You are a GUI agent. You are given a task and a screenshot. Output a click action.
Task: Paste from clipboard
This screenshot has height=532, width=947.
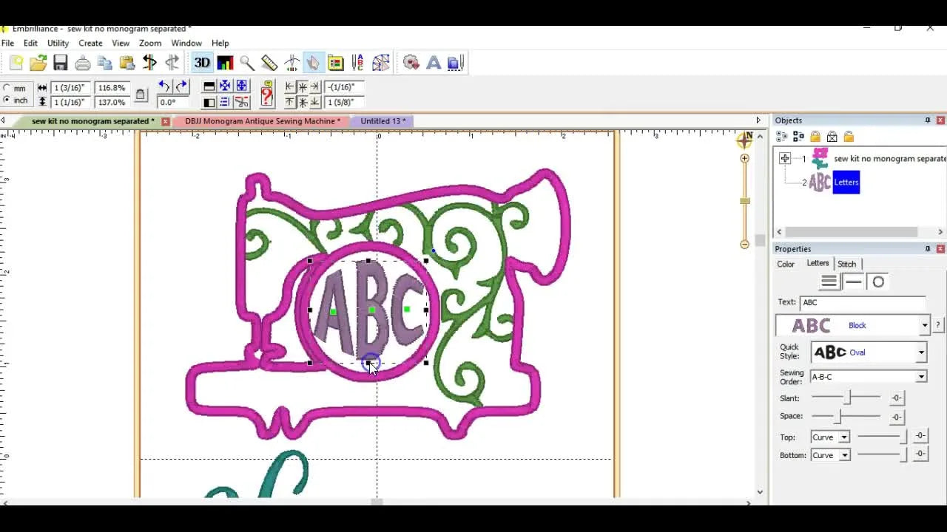click(x=127, y=63)
